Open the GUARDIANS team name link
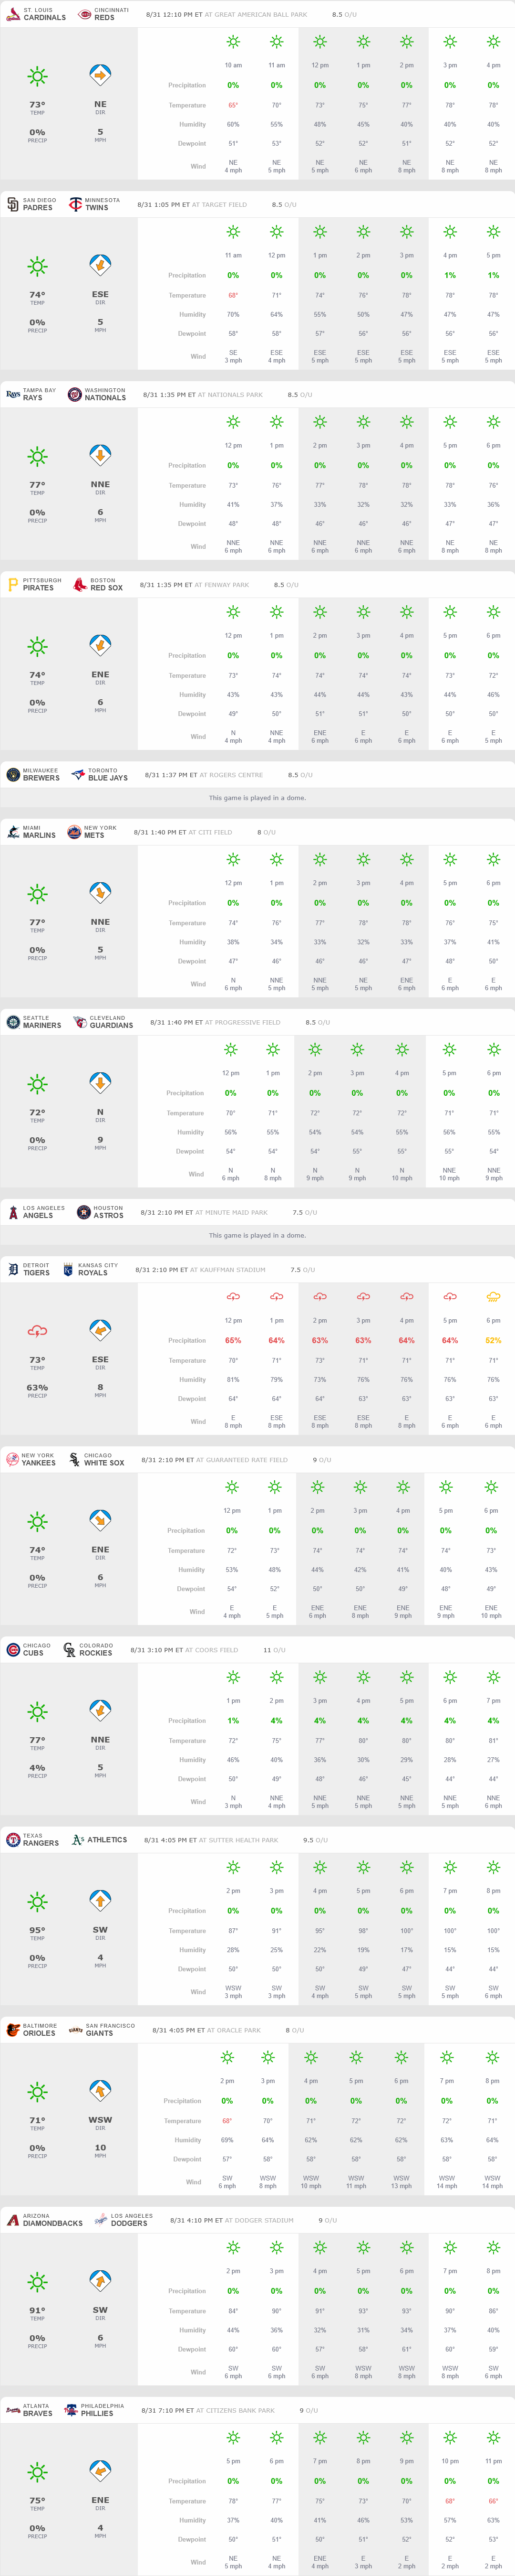This screenshot has width=515, height=2576. pos(112,1025)
